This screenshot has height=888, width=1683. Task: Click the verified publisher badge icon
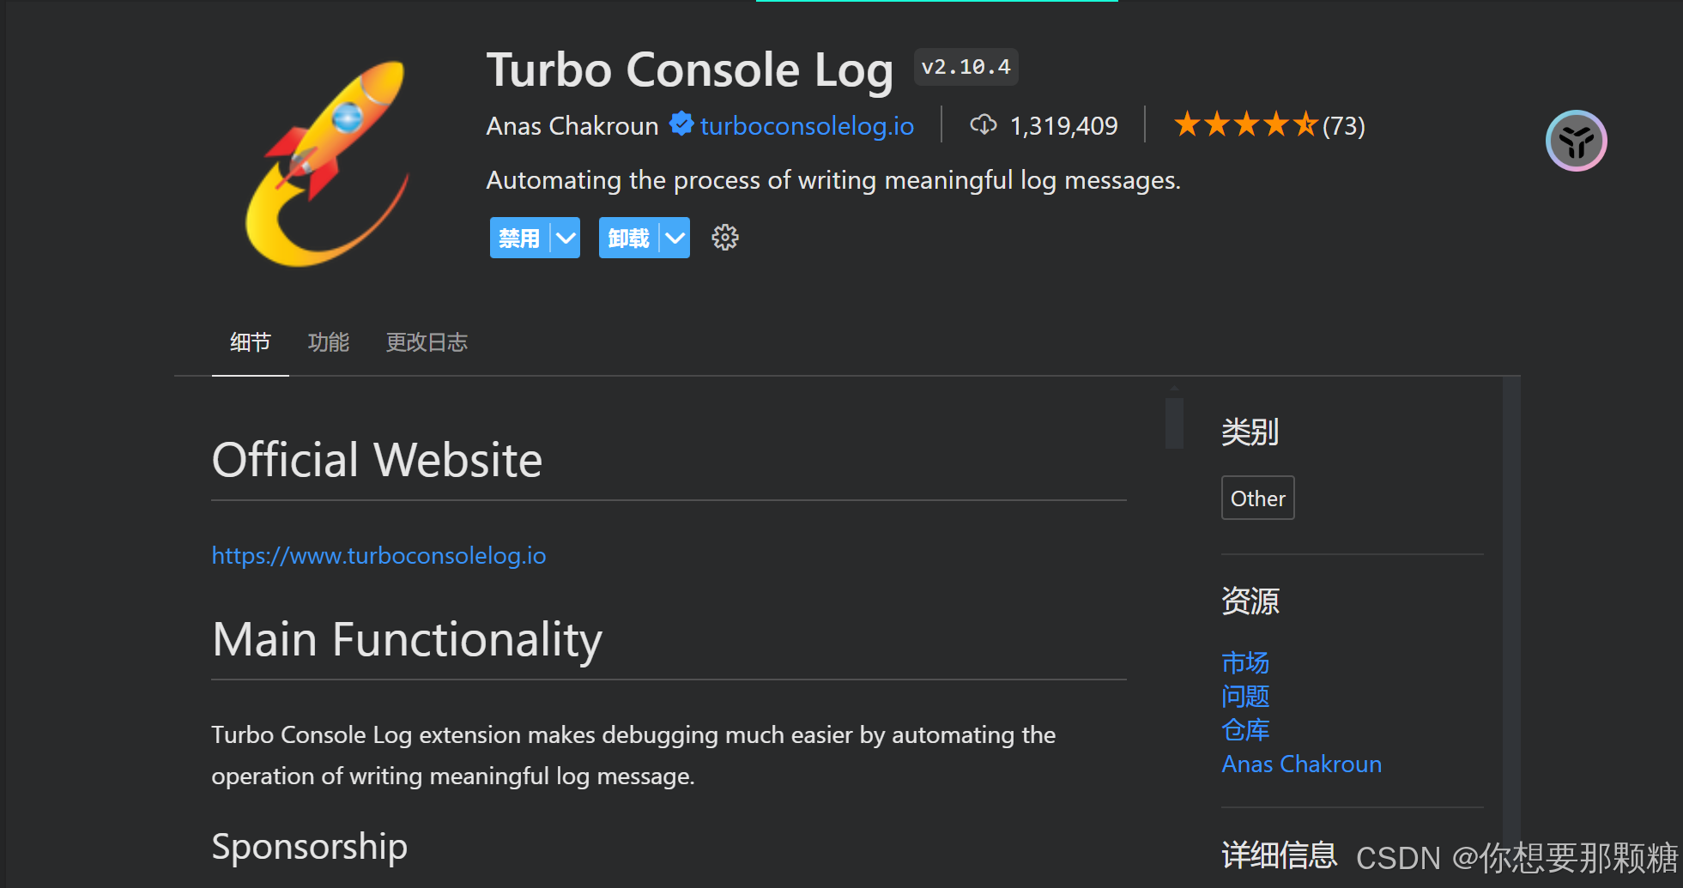(681, 124)
